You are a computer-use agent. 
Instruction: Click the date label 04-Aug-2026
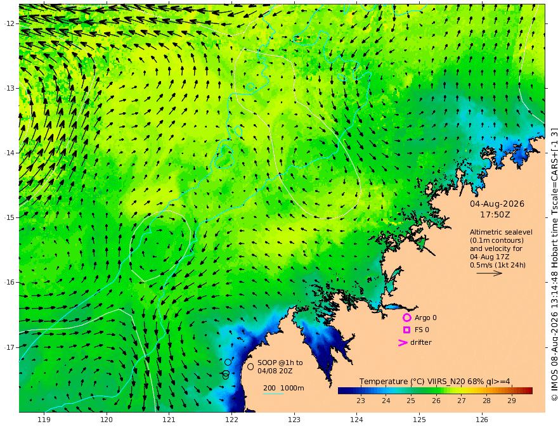[497, 203]
